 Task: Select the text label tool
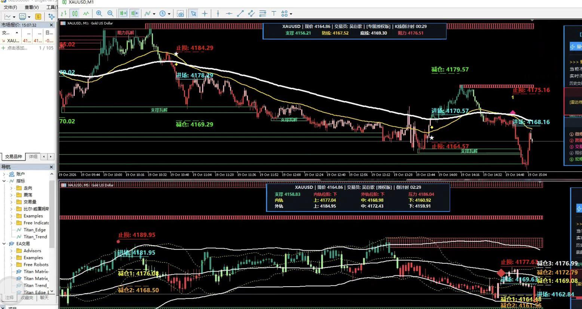(x=274, y=13)
